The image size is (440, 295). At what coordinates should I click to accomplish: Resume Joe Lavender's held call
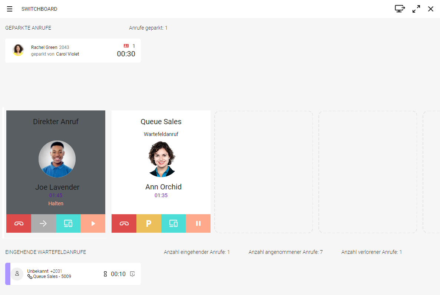[x=93, y=223]
